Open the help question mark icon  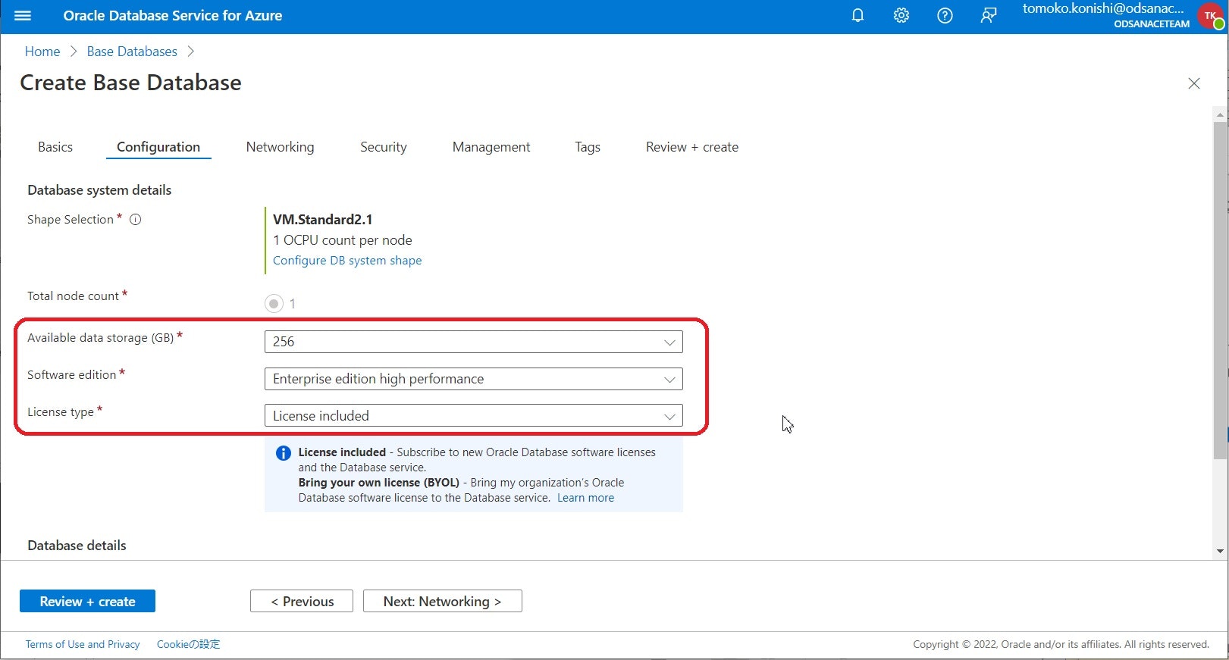click(x=945, y=15)
